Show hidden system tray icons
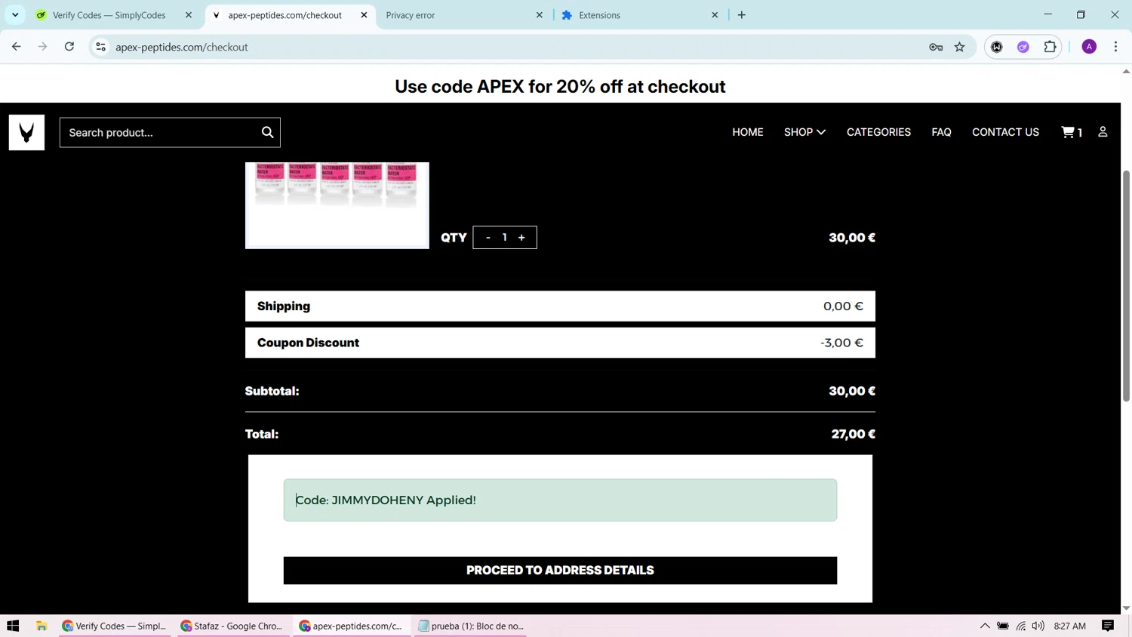The image size is (1132, 637). (x=985, y=626)
